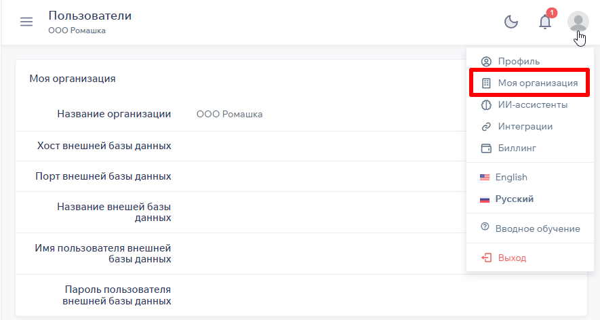Switch language to English
The width and height of the screenshot is (600, 320).
click(511, 177)
